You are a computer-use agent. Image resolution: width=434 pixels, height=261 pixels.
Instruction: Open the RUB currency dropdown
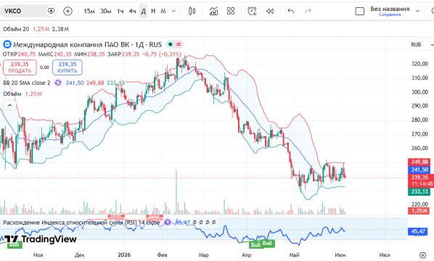pyautogui.click(x=421, y=45)
